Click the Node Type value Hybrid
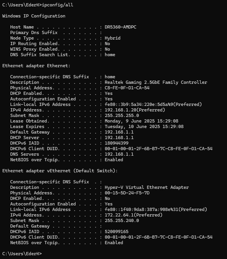Image resolution: width=227 pixels, height=259 pixels. (x=113, y=38)
